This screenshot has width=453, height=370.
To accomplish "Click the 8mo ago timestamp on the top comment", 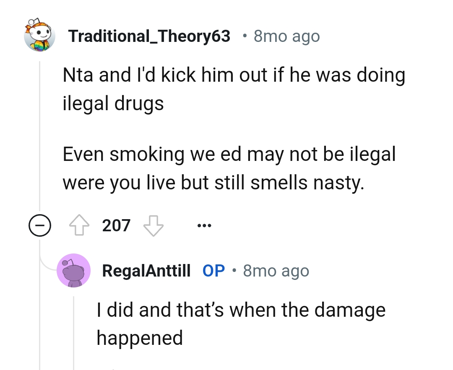I will pos(286,36).
